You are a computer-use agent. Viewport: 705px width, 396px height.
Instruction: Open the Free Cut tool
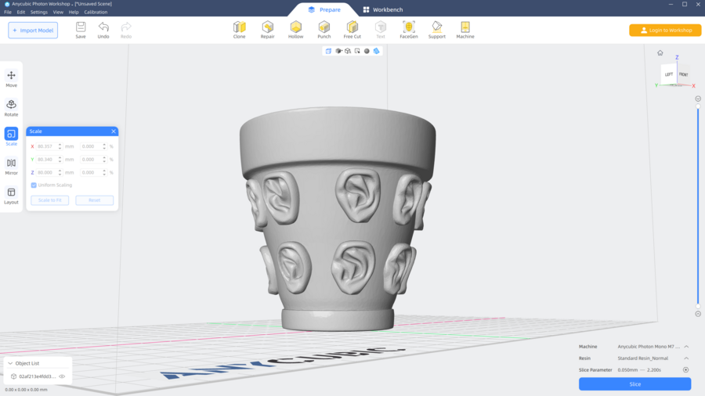click(x=352, y=30)
